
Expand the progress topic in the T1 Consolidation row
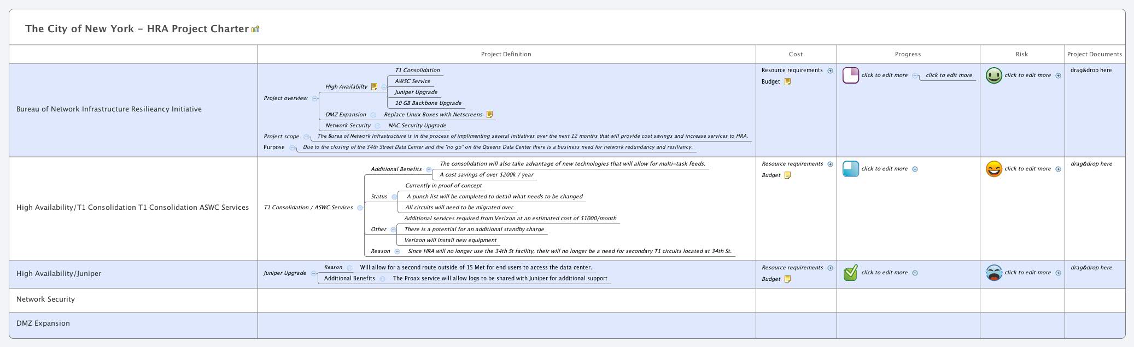[915, 169]
